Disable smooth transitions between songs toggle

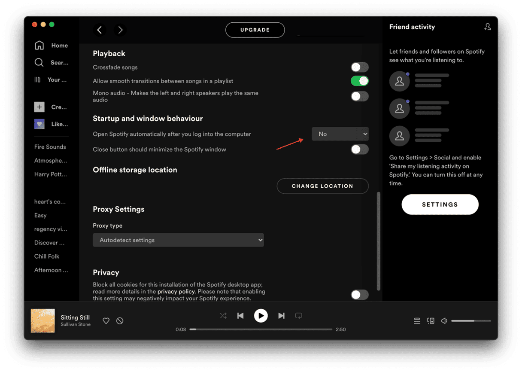point(359,81)
